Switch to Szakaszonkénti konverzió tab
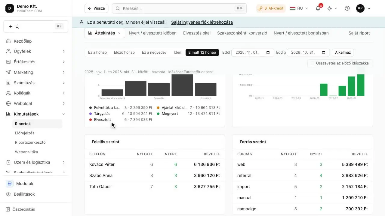The width and height of the screenshot is (385, 216). 242,33
